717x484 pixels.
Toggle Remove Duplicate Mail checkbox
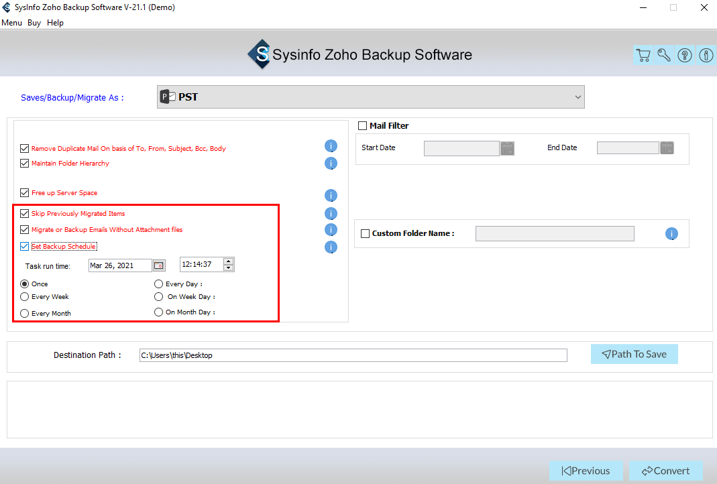[25, 149]
